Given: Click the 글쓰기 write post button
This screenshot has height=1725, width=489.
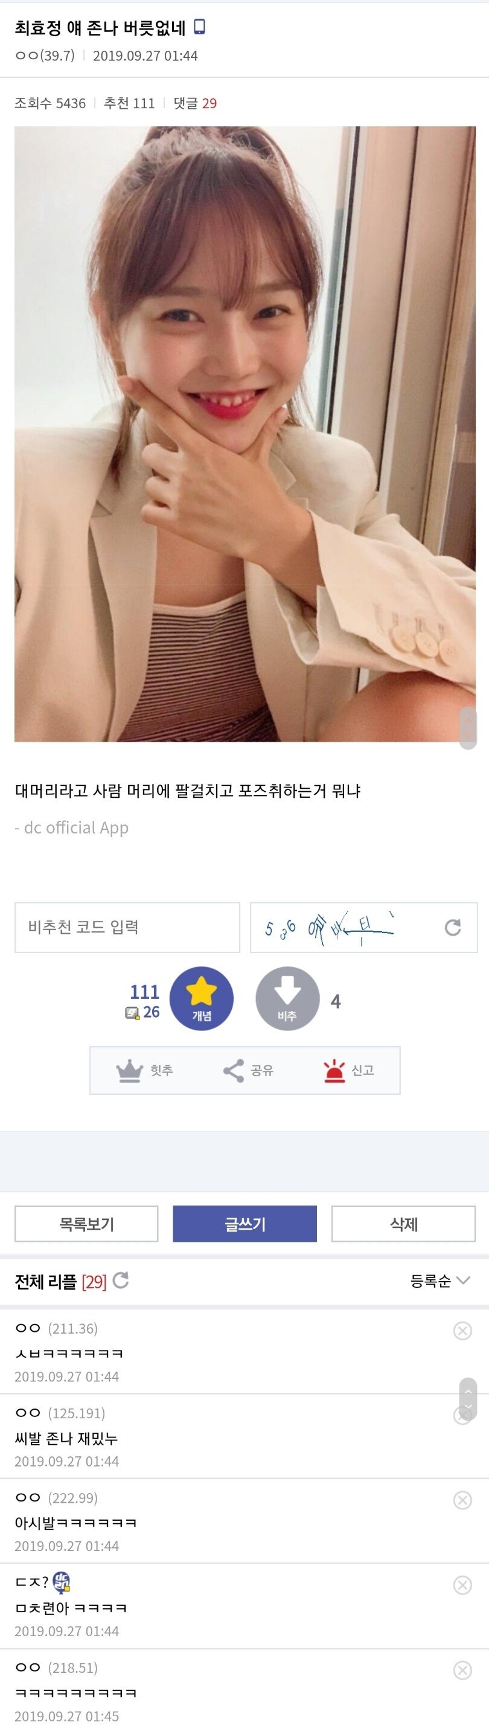Looking at the screenshot, I should tap(245, 1224).
